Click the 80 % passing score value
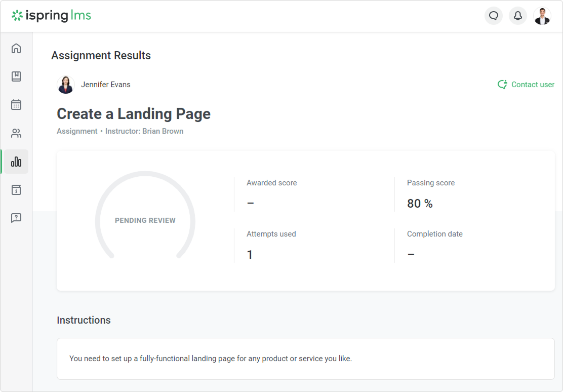The image size is (563, 392). point(420,204)
